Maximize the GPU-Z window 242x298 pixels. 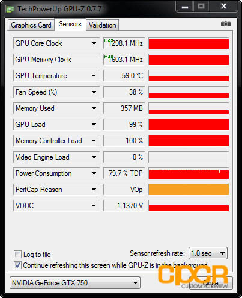201,7
